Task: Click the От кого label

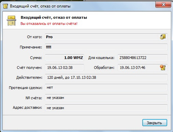Action: point(34,37)
